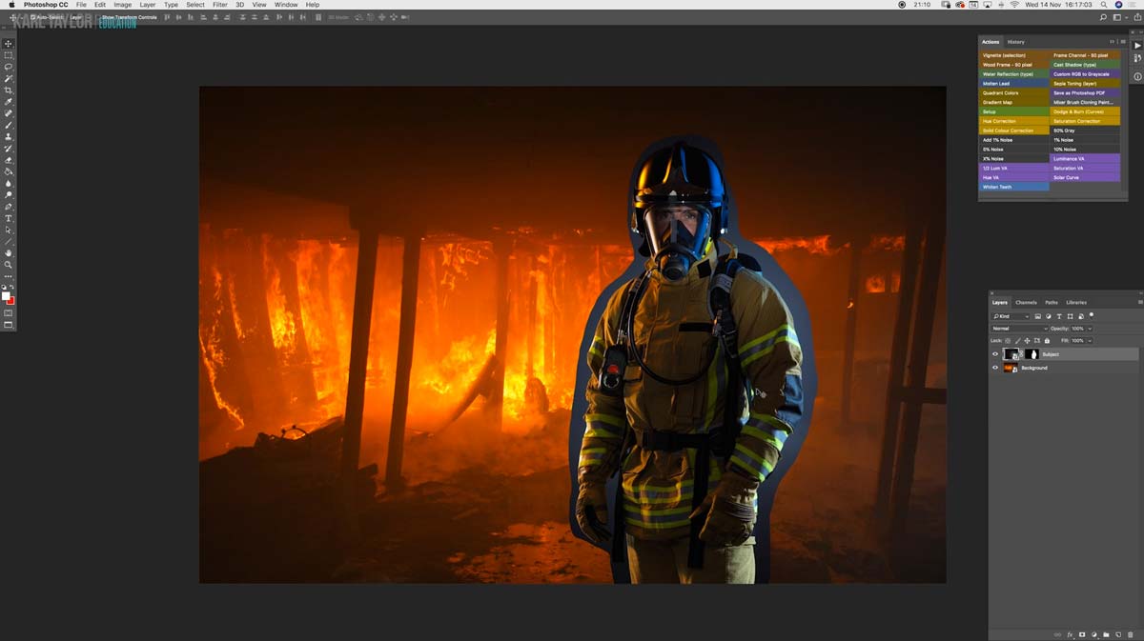Hide the Background layer visibility

pos(995,368)
